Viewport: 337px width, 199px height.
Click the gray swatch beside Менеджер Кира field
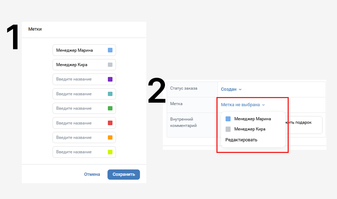(110, 65)
